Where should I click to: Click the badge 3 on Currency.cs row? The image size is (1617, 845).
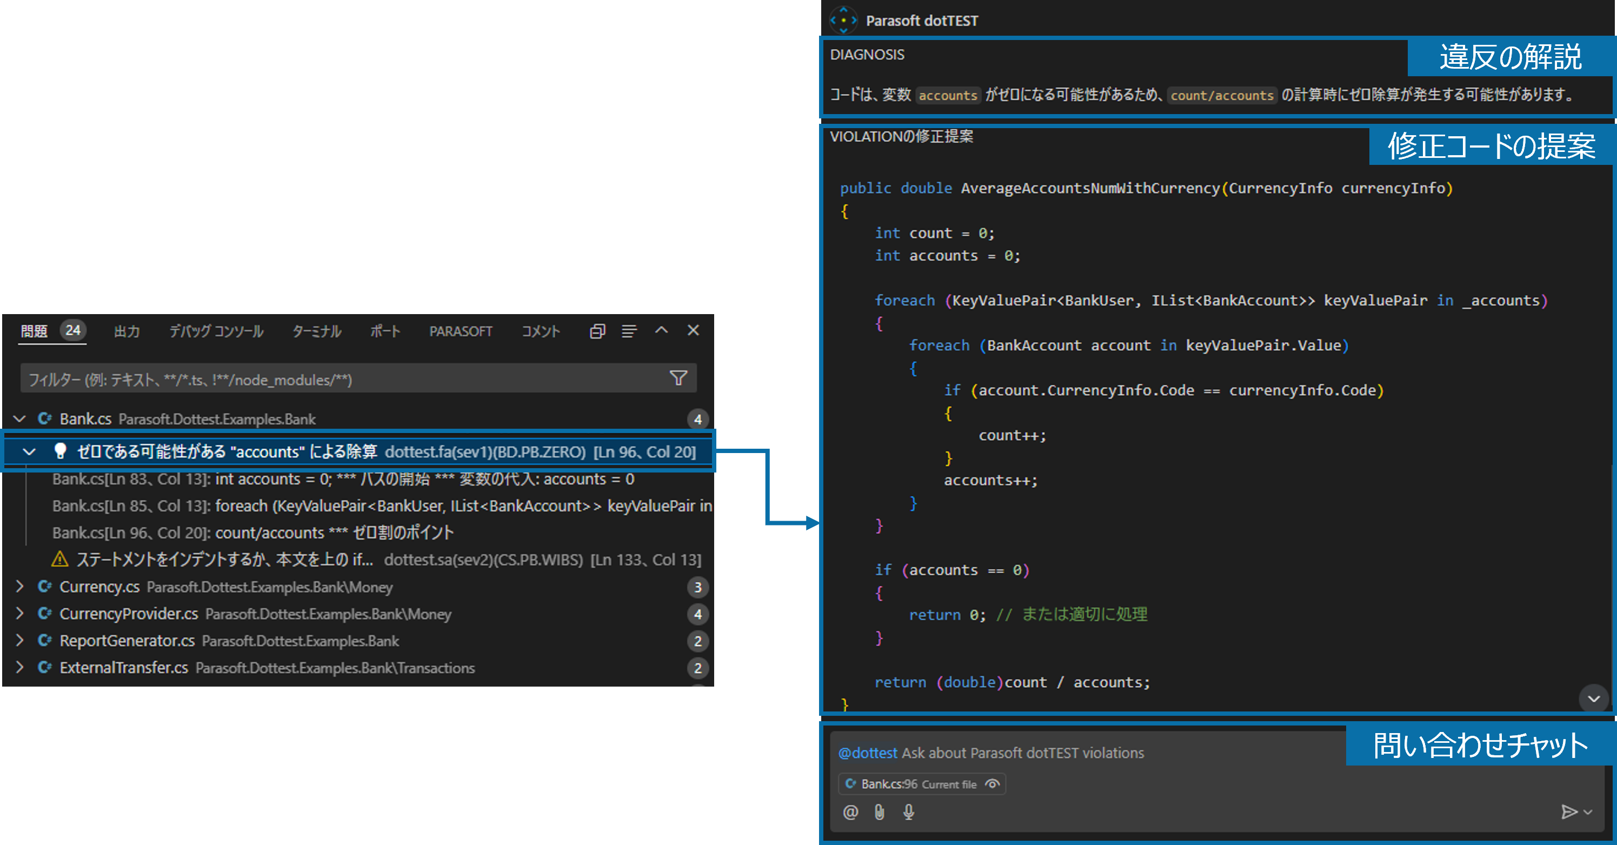(x=697, y=587)
